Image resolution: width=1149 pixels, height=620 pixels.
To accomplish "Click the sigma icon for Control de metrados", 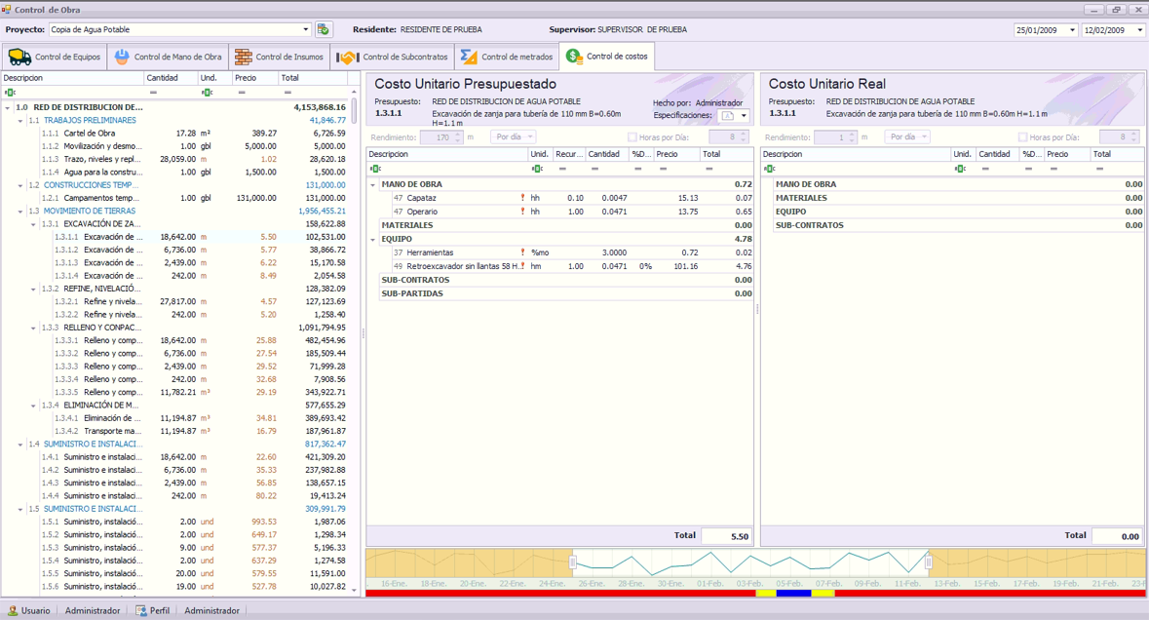I will click(x=469, y=58).
